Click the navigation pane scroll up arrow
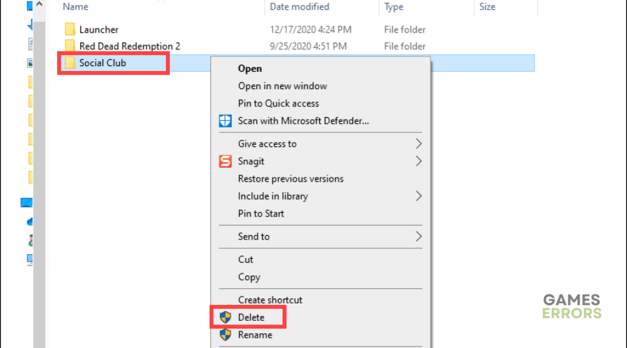This screenshot has height=348, width=627. [x=39, y=4]
